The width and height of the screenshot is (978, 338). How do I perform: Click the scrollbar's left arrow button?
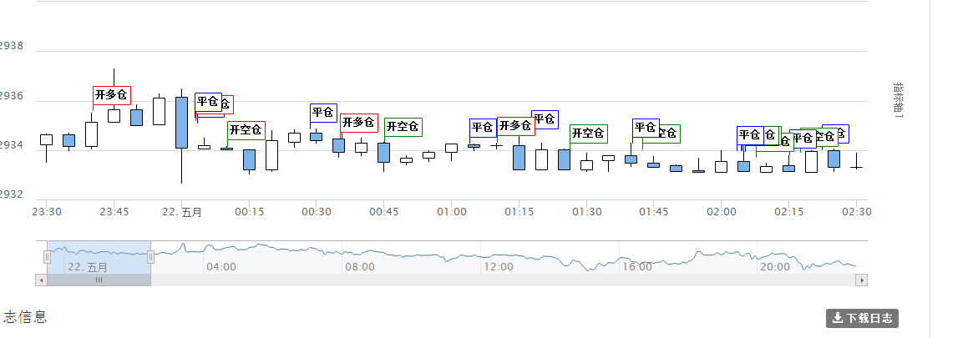pos(40,280)
